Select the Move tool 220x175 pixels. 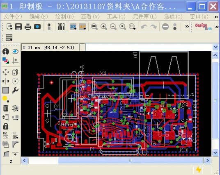pyautogui.click(x=6, y=72)
